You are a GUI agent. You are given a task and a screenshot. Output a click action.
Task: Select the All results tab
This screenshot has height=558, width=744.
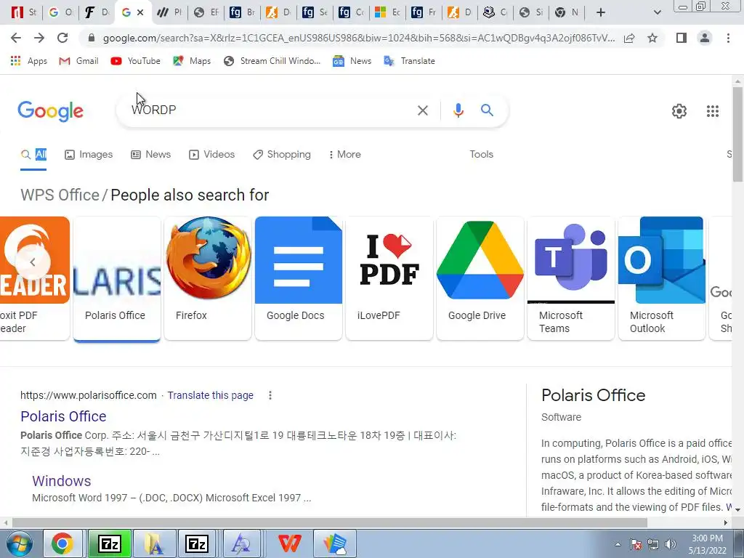33,155
